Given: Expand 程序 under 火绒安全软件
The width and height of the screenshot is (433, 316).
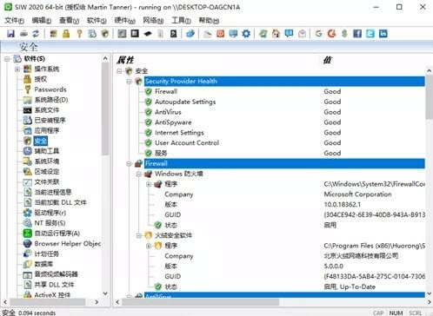Looking at the screenshot, I should tap(149, 246).
